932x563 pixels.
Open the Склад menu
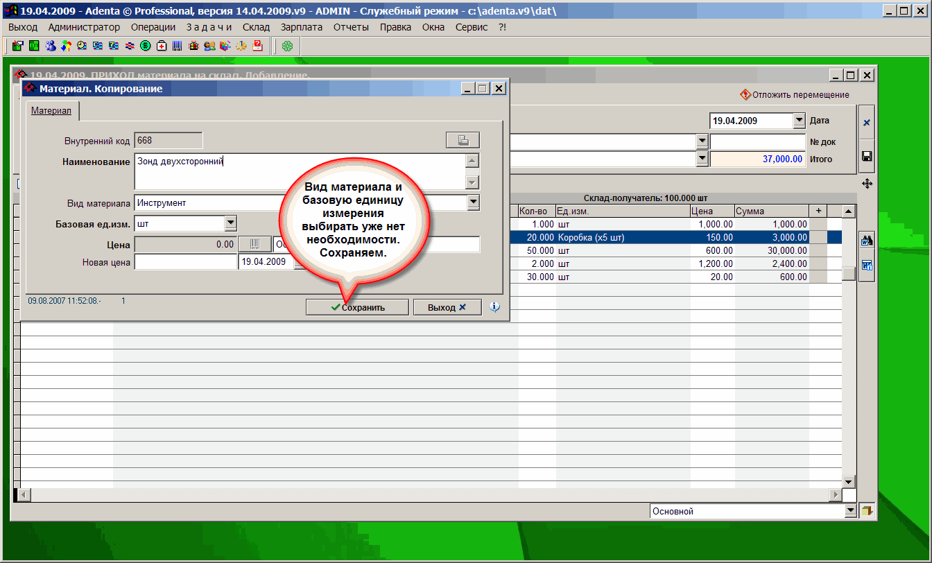pos(256,27)
